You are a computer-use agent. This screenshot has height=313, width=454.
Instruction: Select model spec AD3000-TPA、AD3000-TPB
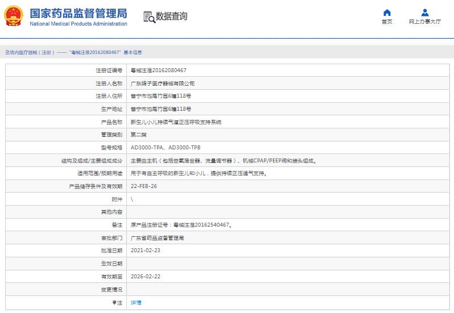pos(166,148)
